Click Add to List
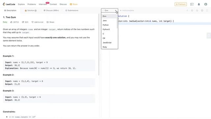211x119 pixels. (38, 22)
